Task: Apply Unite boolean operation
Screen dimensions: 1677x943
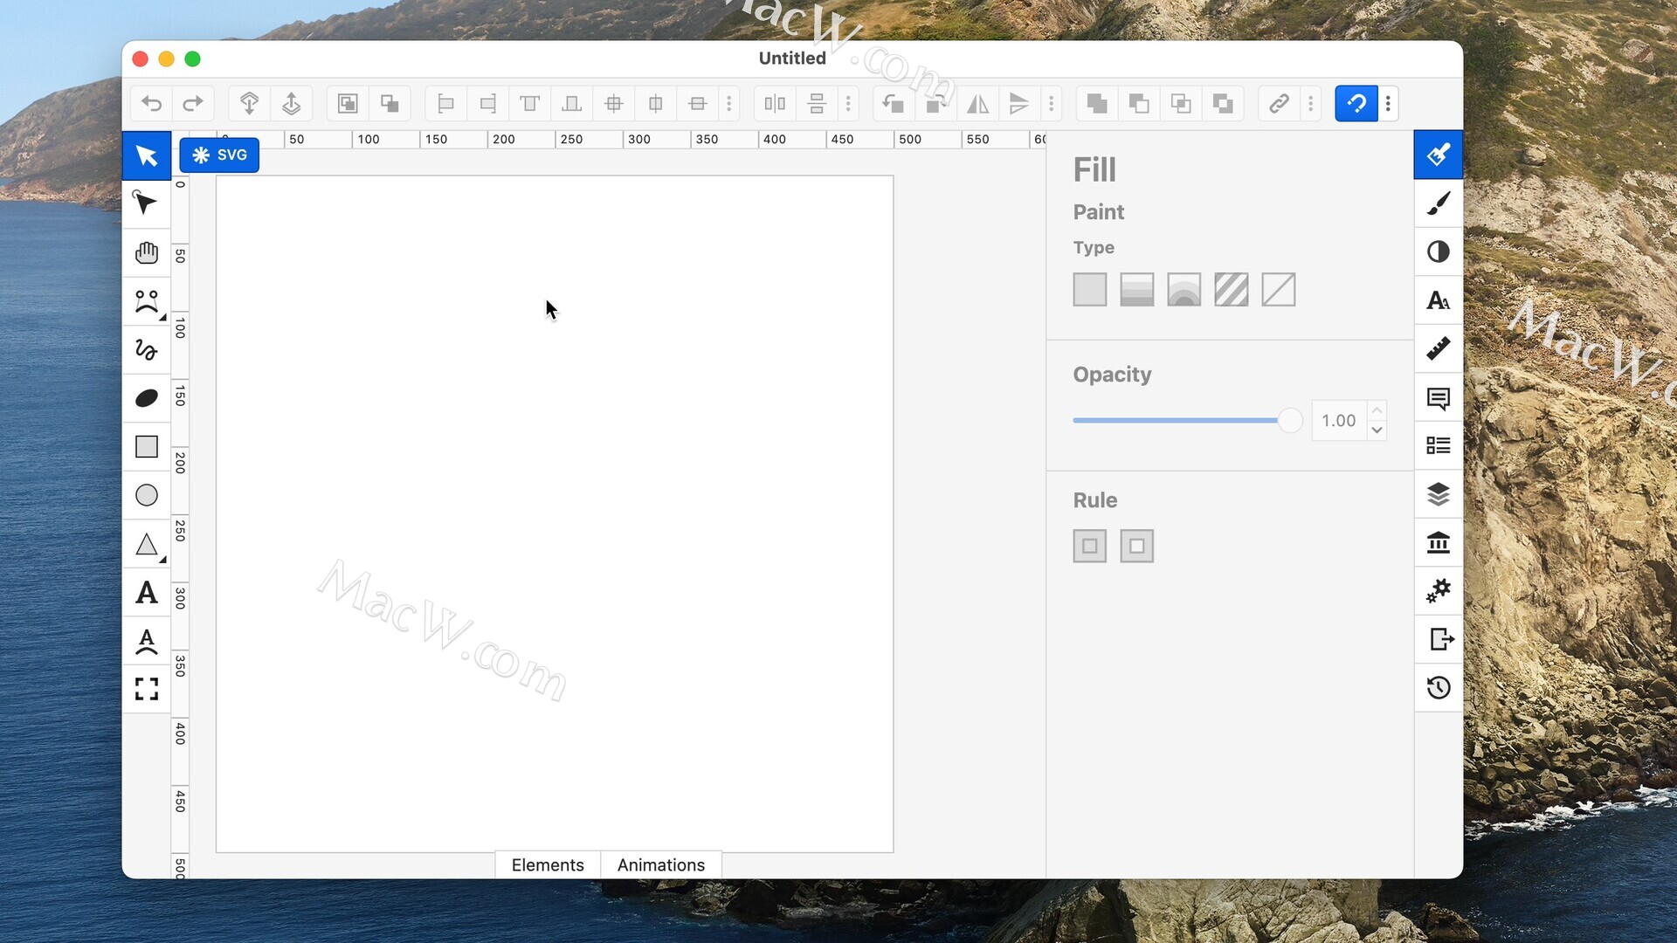Action: click(x=1097, y=104)
